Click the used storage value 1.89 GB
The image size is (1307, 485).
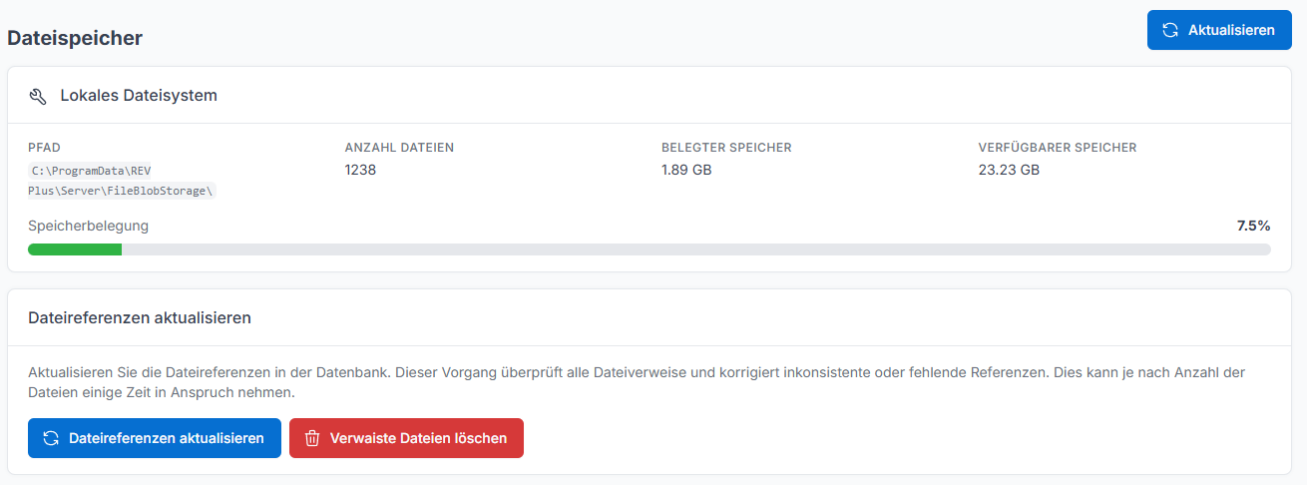pyautogui.click(x=686, y=170)
